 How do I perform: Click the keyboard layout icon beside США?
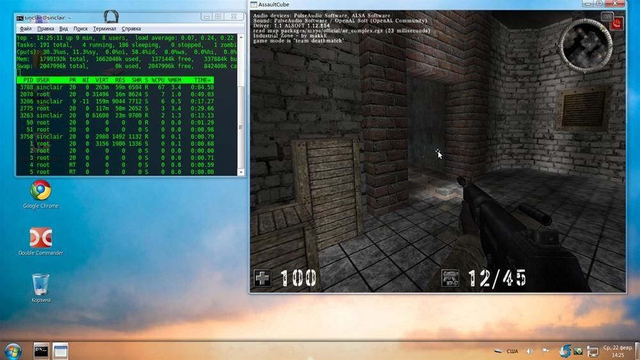pos(499,351)
